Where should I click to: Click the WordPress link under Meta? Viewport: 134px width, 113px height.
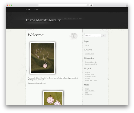pyautogui.click(x=89, y=95)
